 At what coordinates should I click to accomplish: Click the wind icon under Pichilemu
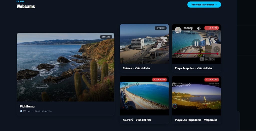pos(21,111)
